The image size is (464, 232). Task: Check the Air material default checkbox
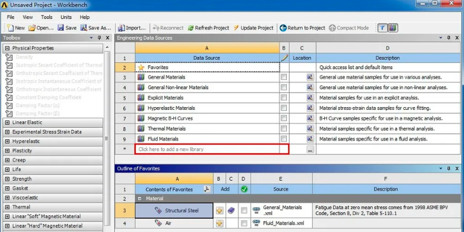coord(244,223)
